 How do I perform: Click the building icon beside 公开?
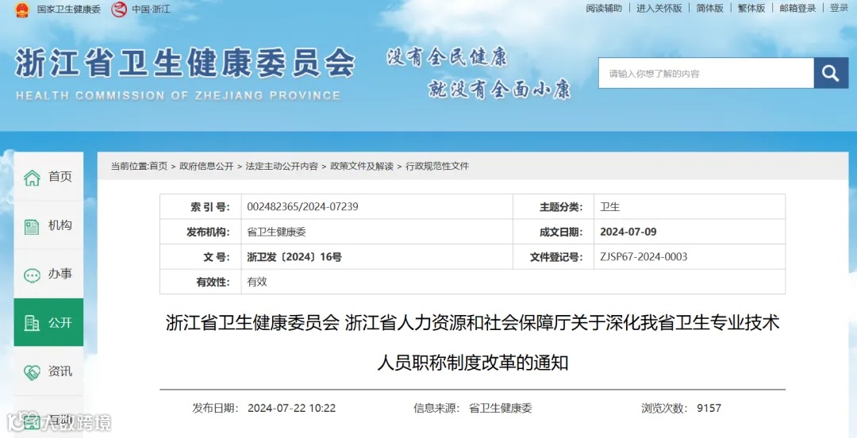tap(33, 323)
